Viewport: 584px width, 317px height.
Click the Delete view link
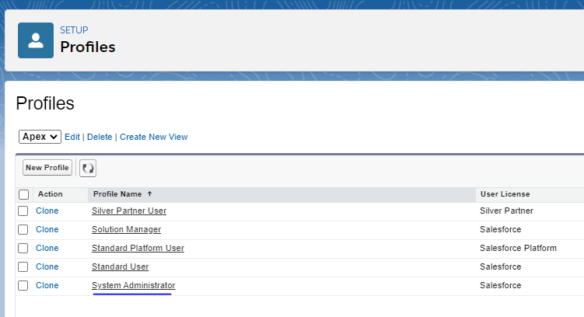(x=100, y=137)
